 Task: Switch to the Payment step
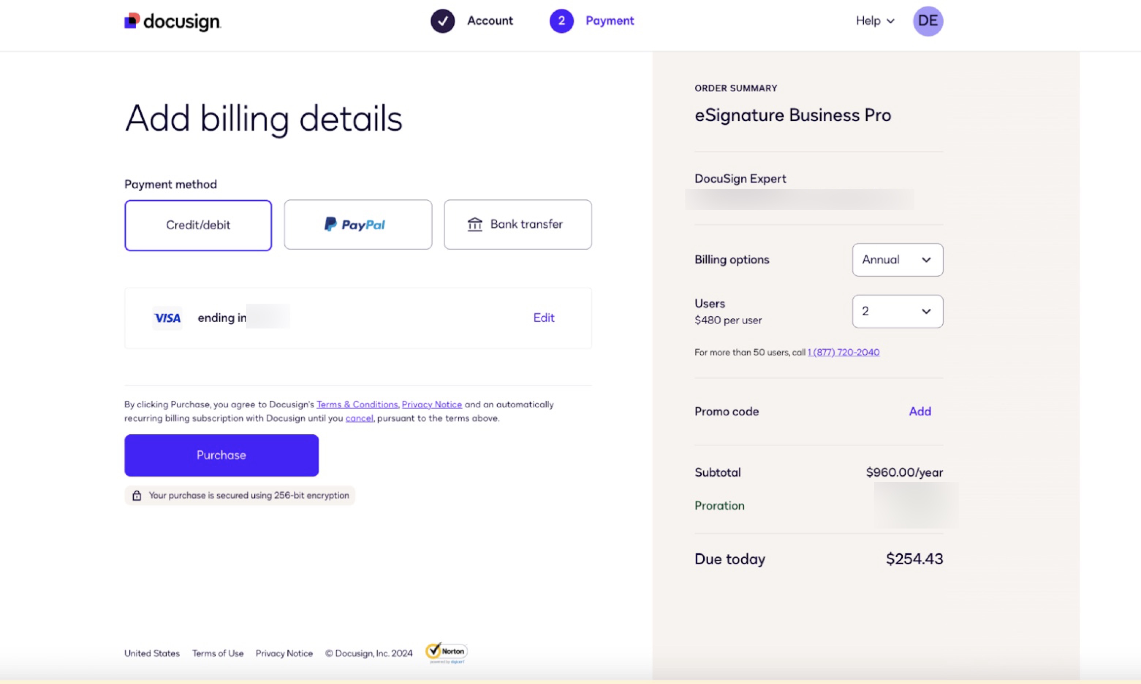(x=610, y=21)
